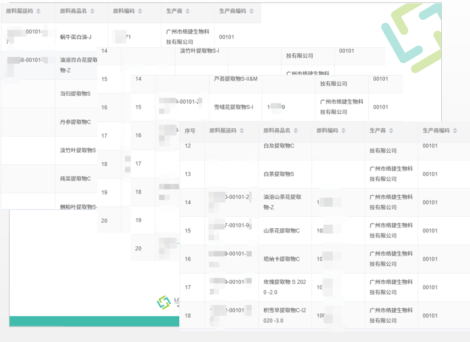This screenshot has width=470, height=342.
Task: Select the 塔纳卡提取物C product cell
Action: 282,259
